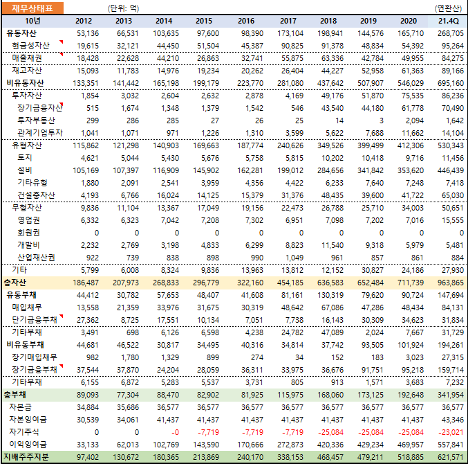Click the 총부채 row label

(15, 395)
